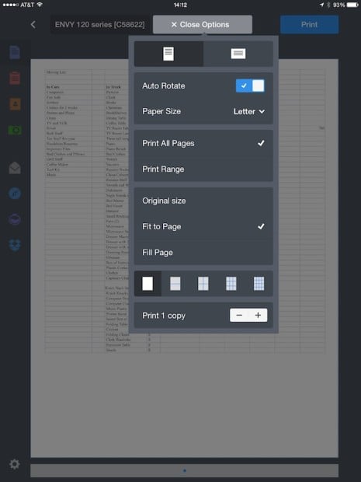Open settings gear icon

(x=15, y=464)
